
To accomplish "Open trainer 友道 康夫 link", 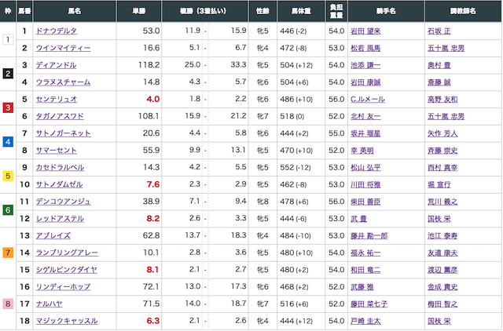I will click(x=442, y=253).
